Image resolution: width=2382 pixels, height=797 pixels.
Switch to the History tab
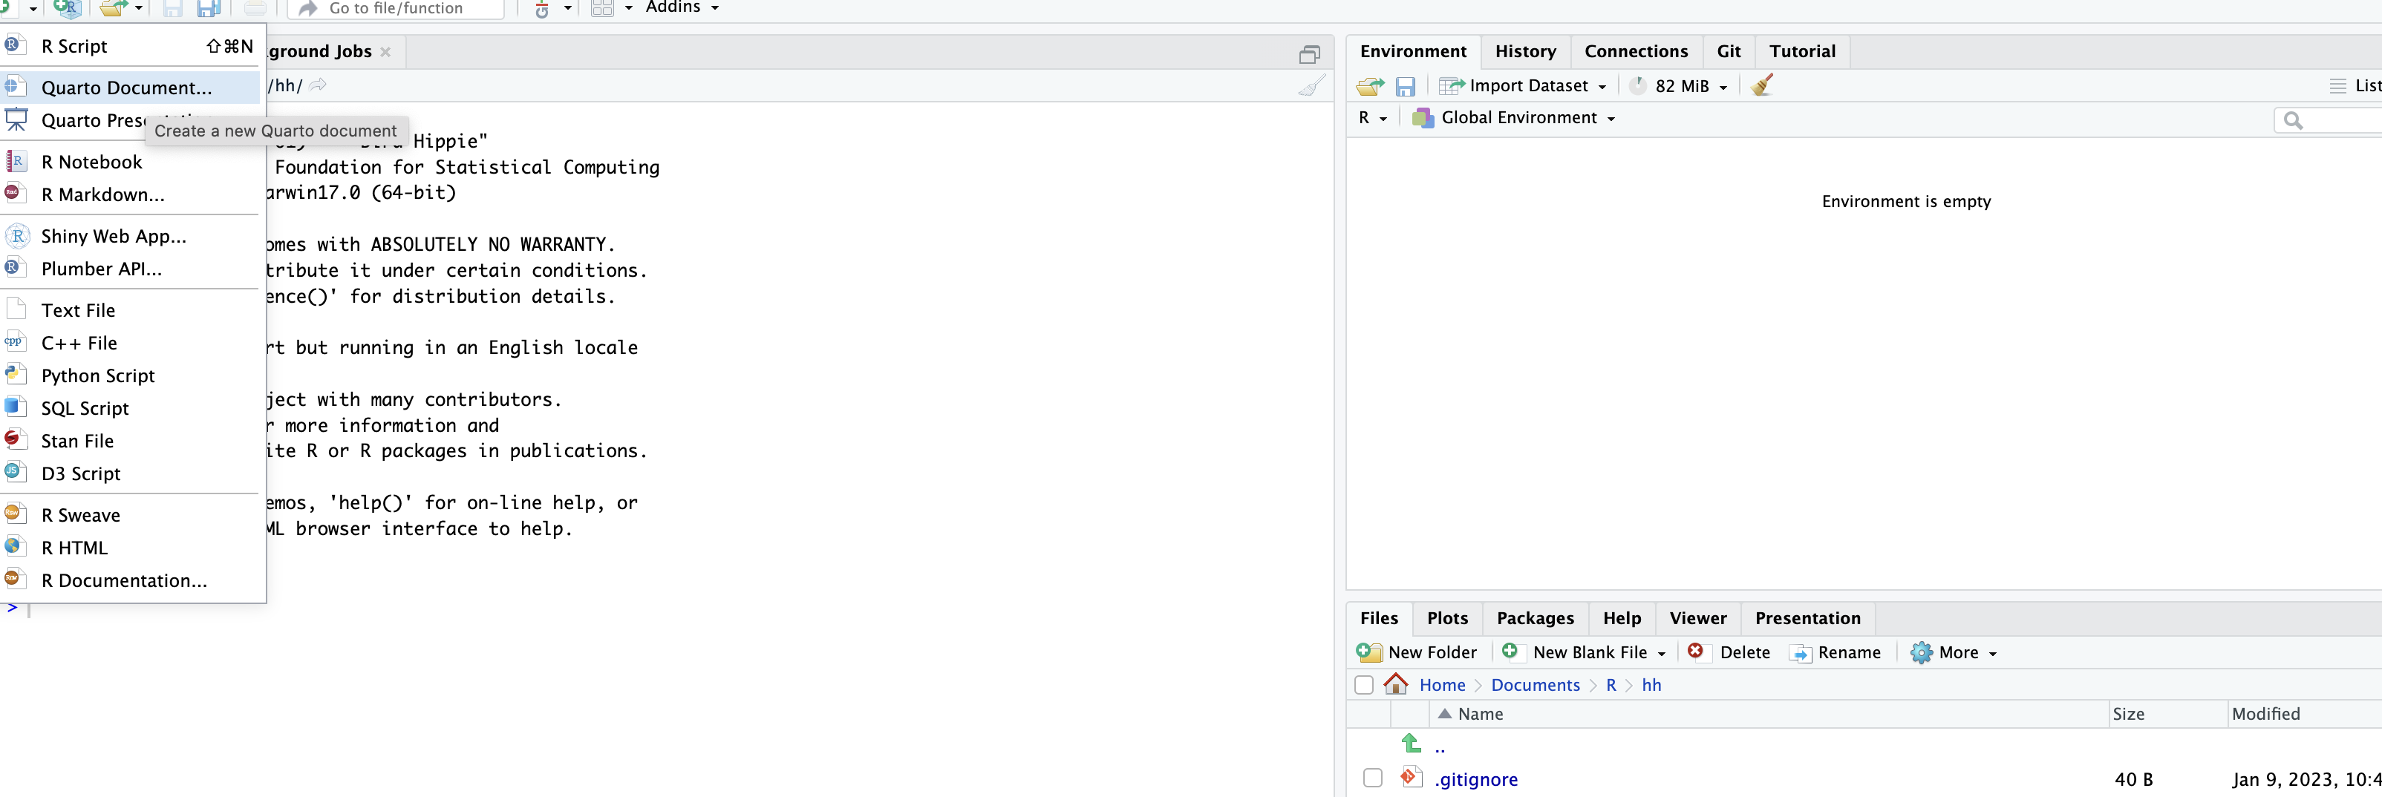pos(1525,52)
